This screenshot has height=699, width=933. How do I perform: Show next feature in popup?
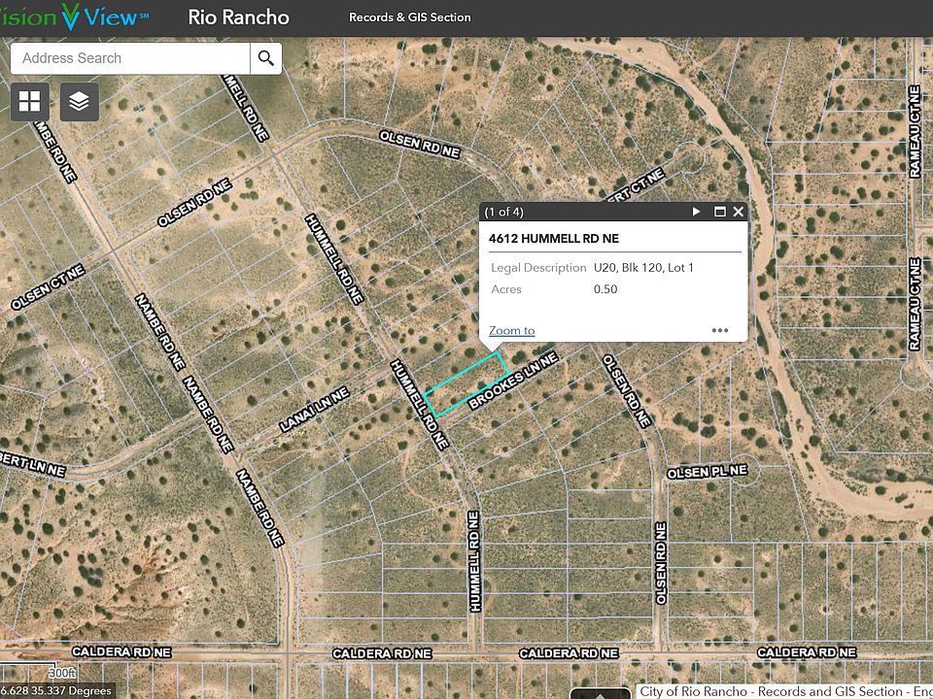click(696, 212)
